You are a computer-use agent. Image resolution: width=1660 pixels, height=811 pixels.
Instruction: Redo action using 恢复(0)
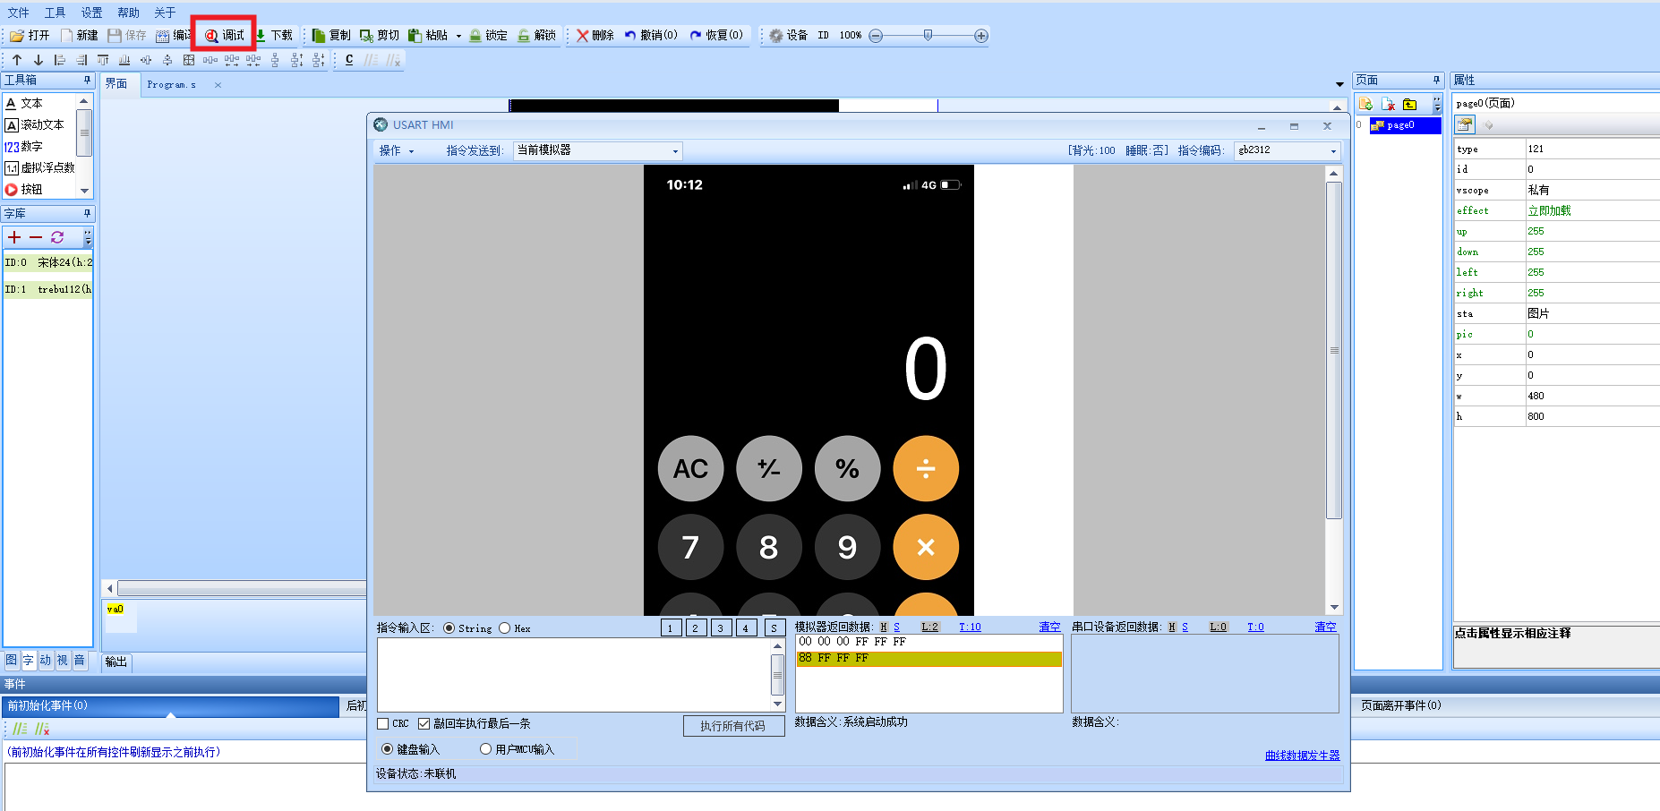(x=716, y=36)
